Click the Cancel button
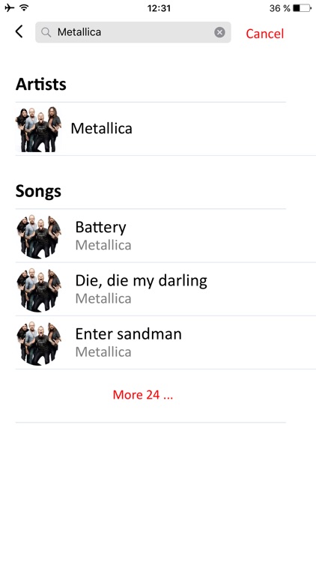This screenshot has height=562, width=316. click(265, 34)
